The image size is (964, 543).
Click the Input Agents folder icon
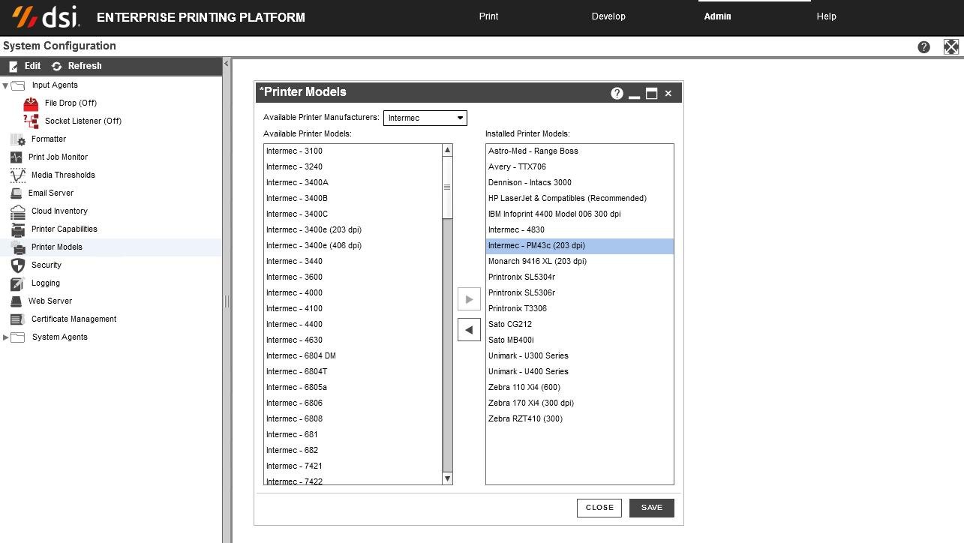[18, 85]
